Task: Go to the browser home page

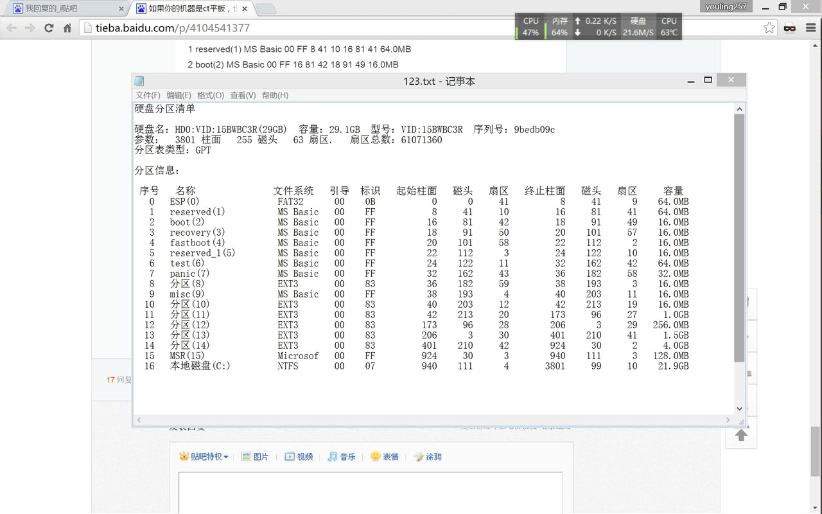Action: [x=67, y=28]
